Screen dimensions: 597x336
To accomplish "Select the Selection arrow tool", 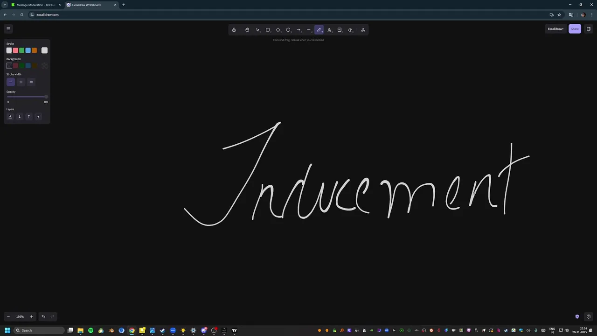I will tap(257, 30).
